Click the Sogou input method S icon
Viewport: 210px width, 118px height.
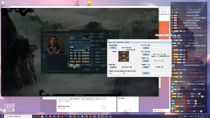[x=156, y=35]
